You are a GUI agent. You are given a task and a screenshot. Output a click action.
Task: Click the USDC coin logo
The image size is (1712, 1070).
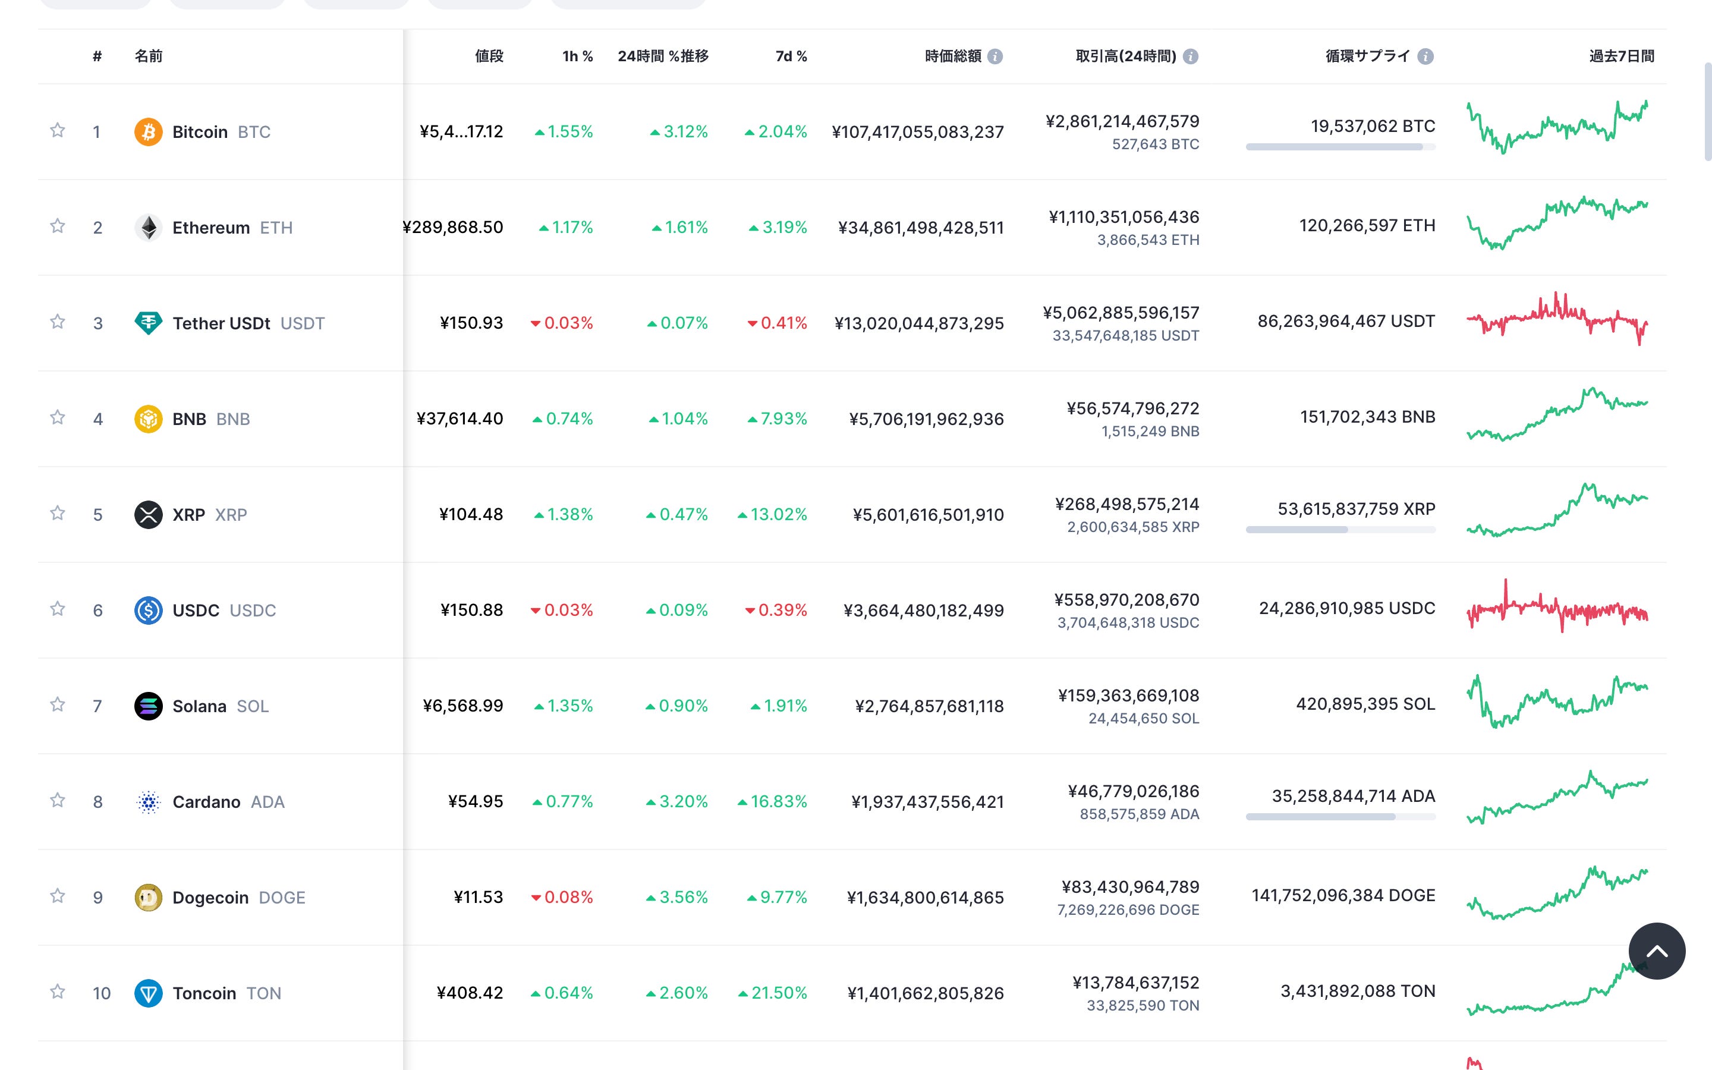(148, 610)
